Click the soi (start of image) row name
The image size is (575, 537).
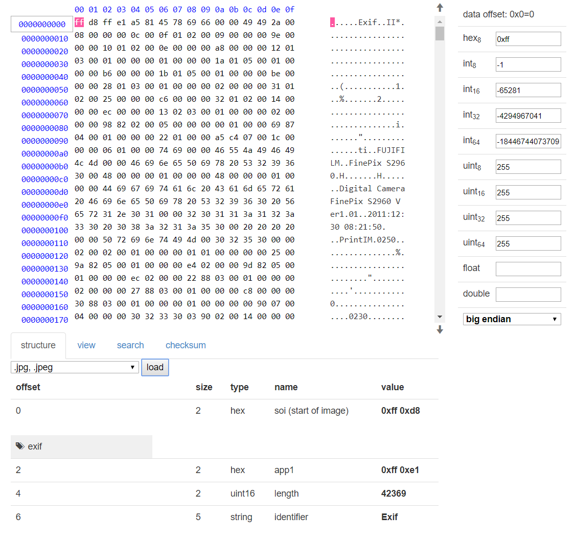(311, 410)
